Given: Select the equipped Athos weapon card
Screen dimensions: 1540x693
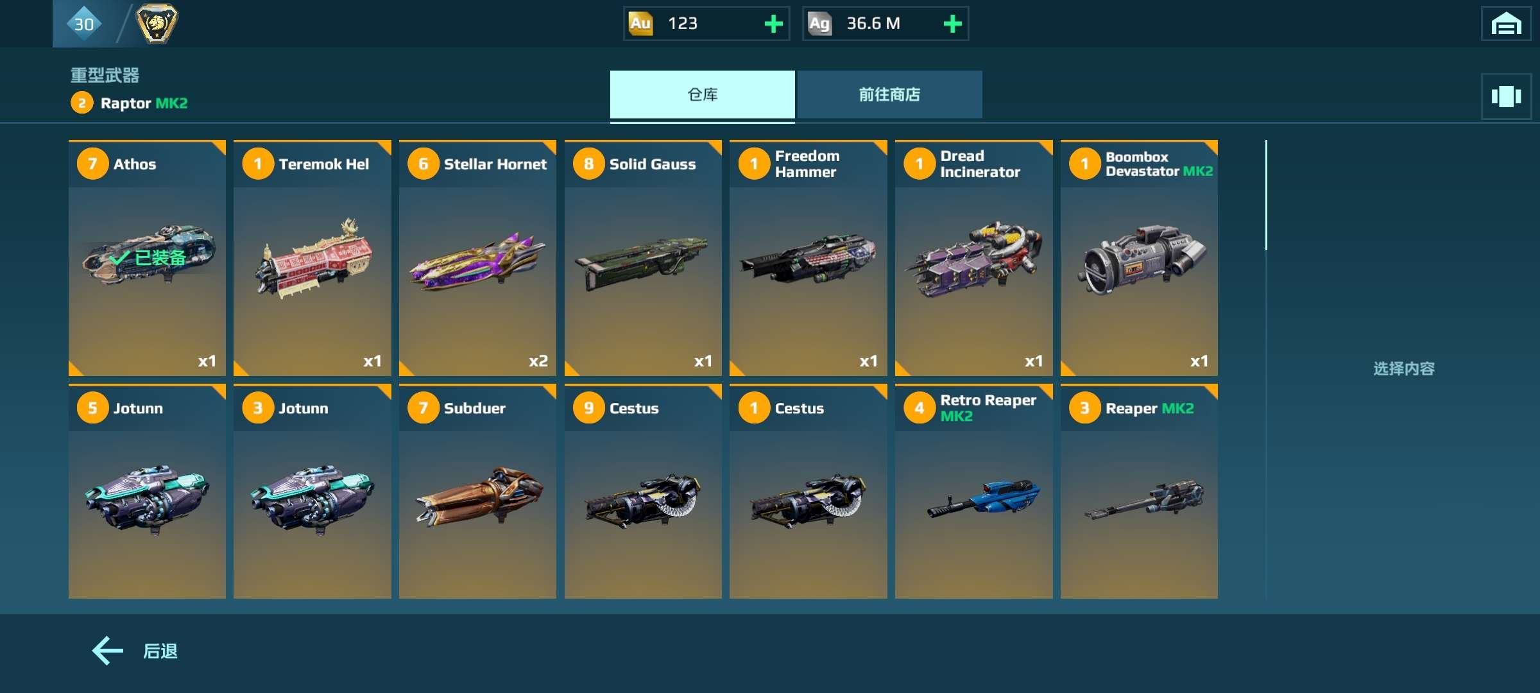Looking at the screenshot, I should point(147,258).
